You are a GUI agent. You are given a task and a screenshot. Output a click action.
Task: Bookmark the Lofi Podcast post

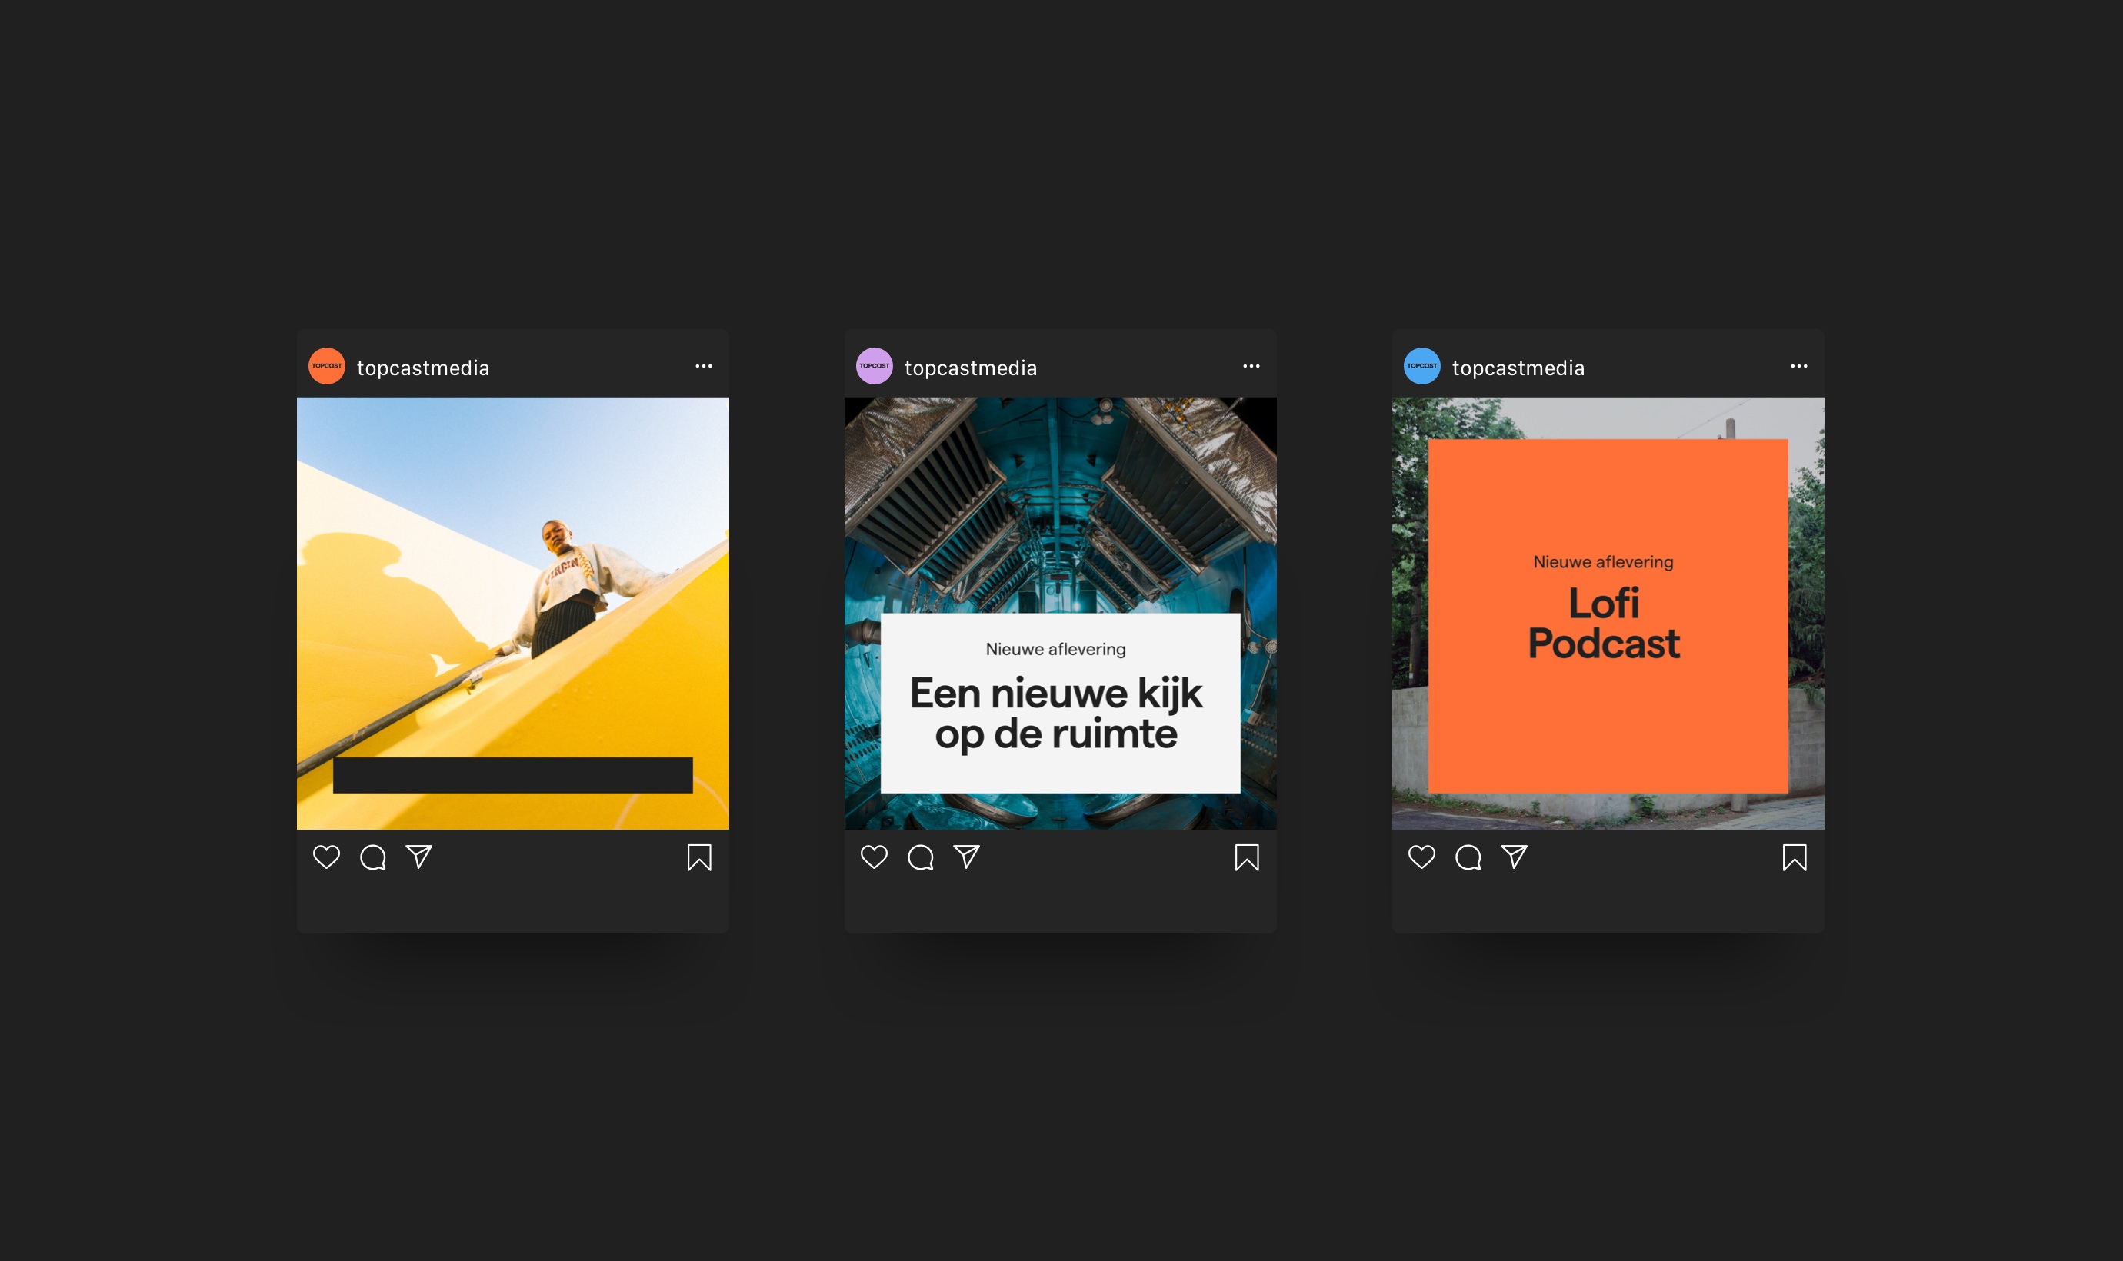click(1794, 857)
